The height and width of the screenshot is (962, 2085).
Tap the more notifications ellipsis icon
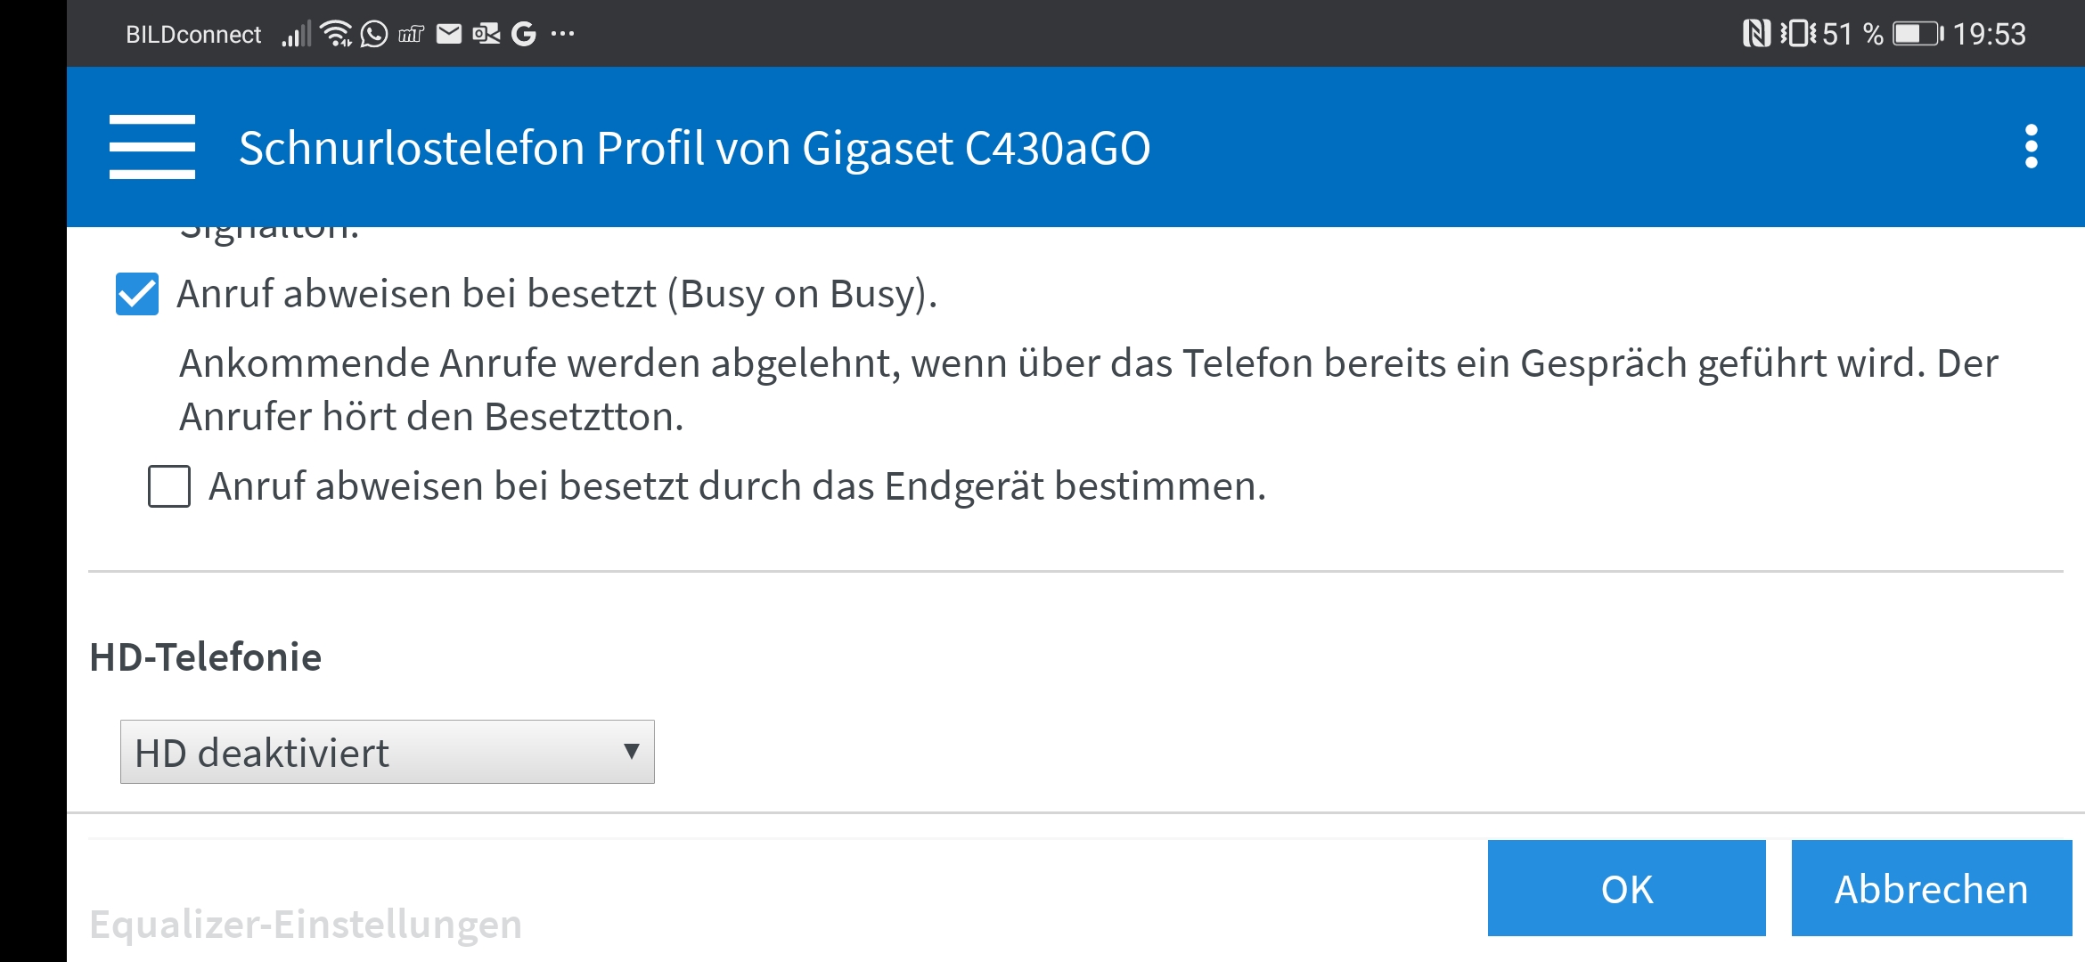tap(562, 34)
